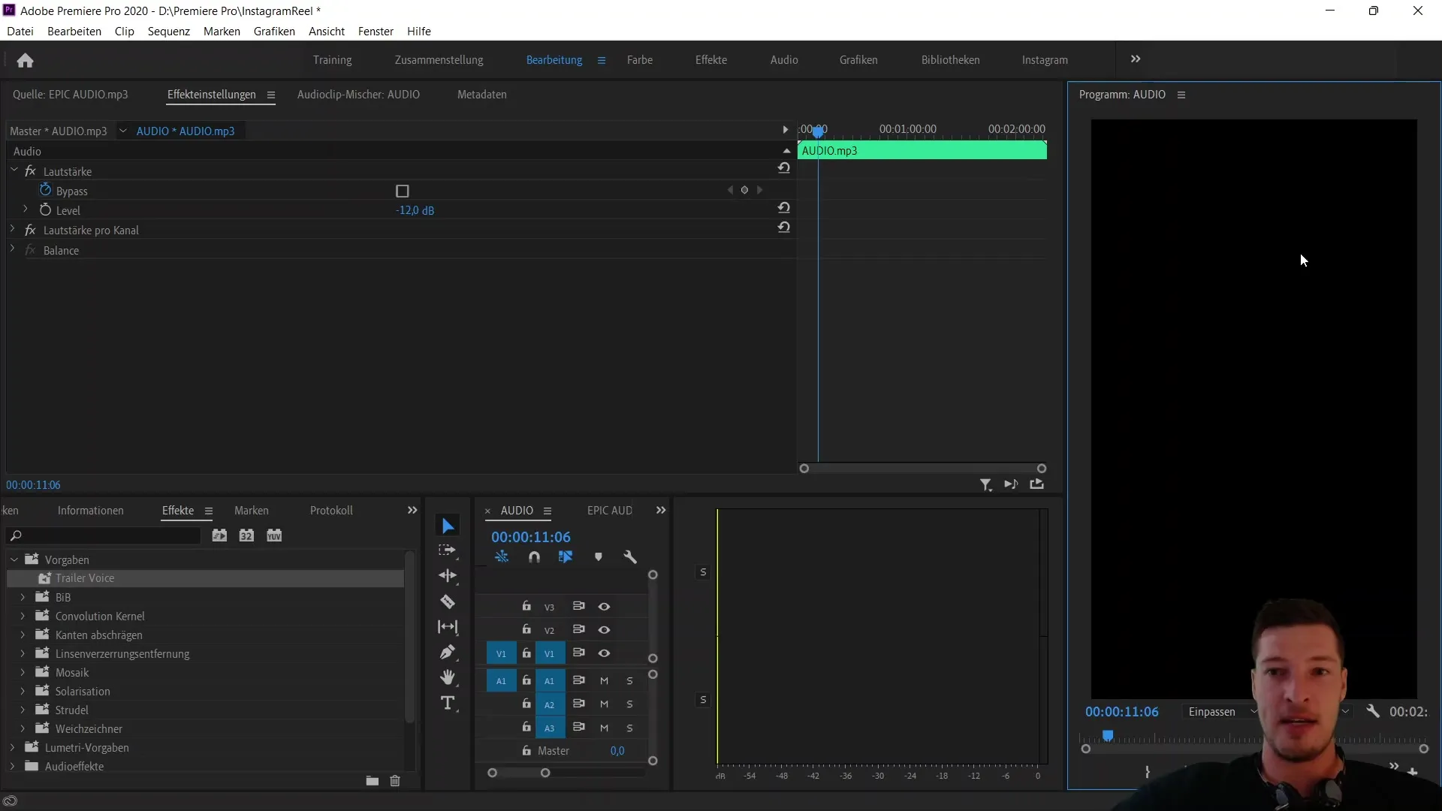This screenshot has width=1442, height=811.
Task: Reset the Level parameter
Action: coord(784,208)
